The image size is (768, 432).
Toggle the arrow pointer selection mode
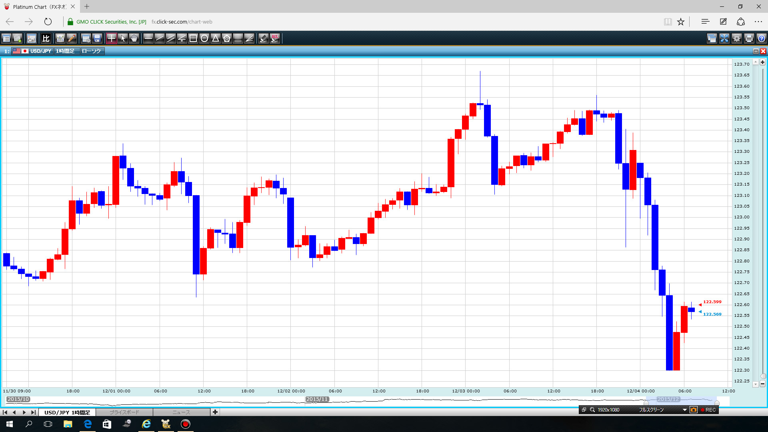tap(123, 38)
